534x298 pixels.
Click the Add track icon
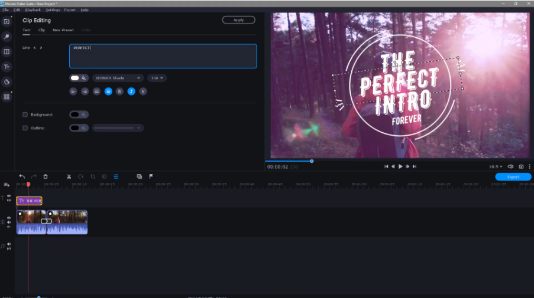(7, 185)
